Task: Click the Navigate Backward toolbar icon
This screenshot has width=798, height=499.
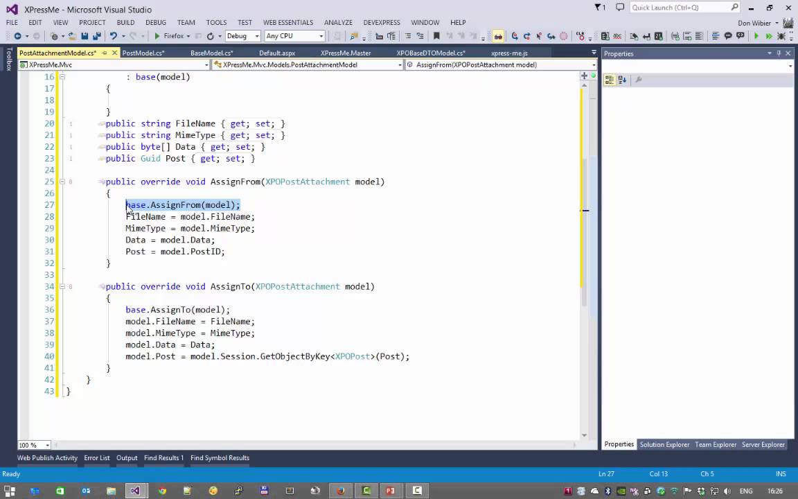Action: pos(18,36)
